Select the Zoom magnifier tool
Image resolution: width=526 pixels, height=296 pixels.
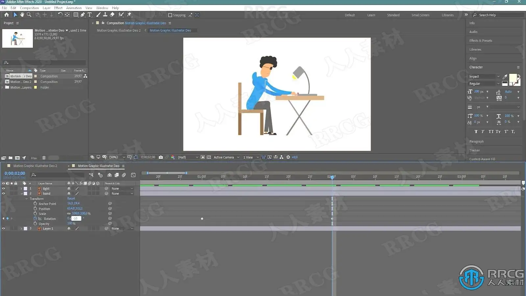(29, 15)
